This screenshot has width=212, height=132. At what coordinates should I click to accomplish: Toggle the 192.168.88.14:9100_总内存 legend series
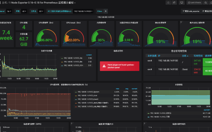pyautogui.click(x=161, y=113)
